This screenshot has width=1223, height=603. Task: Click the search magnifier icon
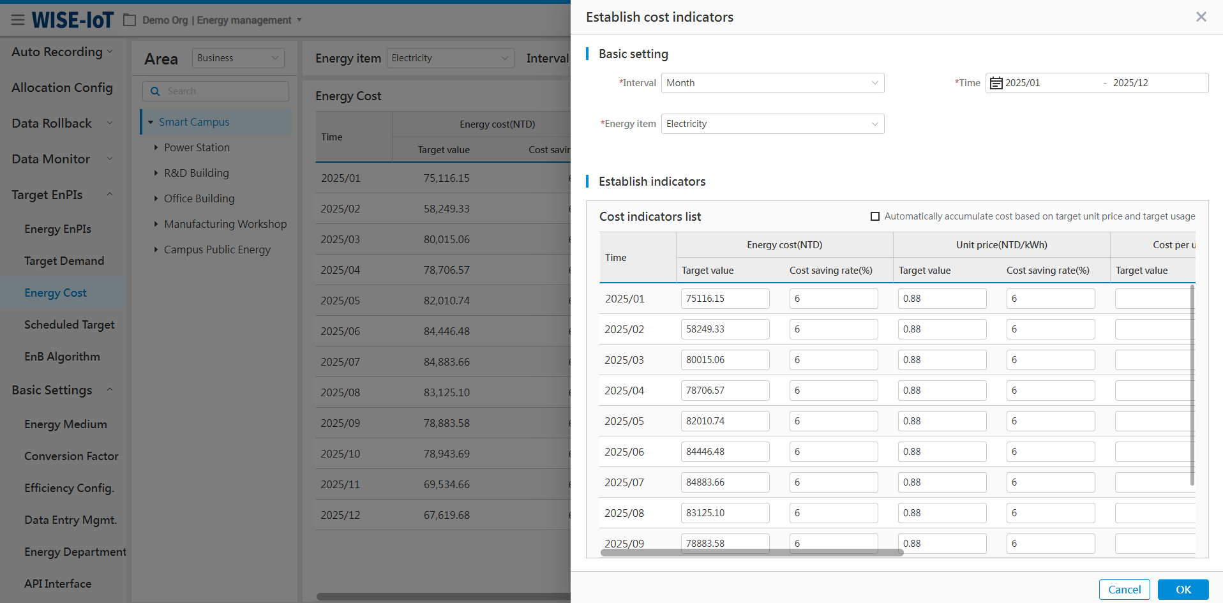pos(155,91)
